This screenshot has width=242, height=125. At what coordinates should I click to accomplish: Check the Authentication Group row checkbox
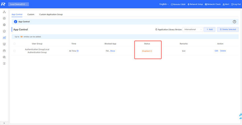[x=15, y=51]
